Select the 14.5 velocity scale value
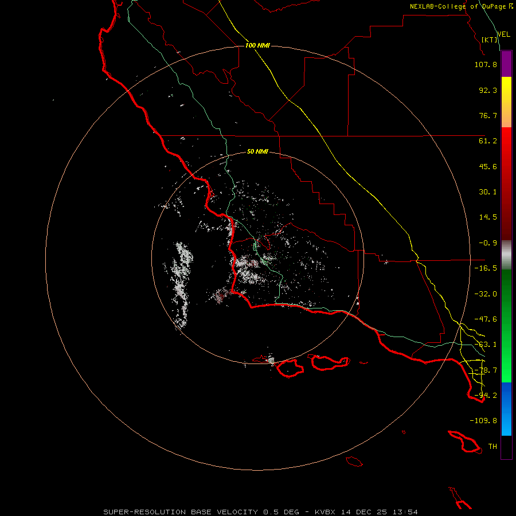 point(488,217)
